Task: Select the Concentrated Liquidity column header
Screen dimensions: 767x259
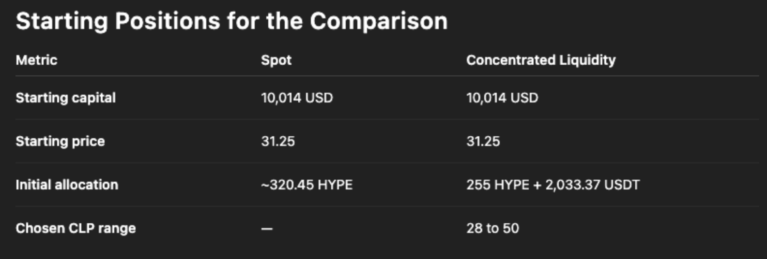Action: tap(541, 60)
